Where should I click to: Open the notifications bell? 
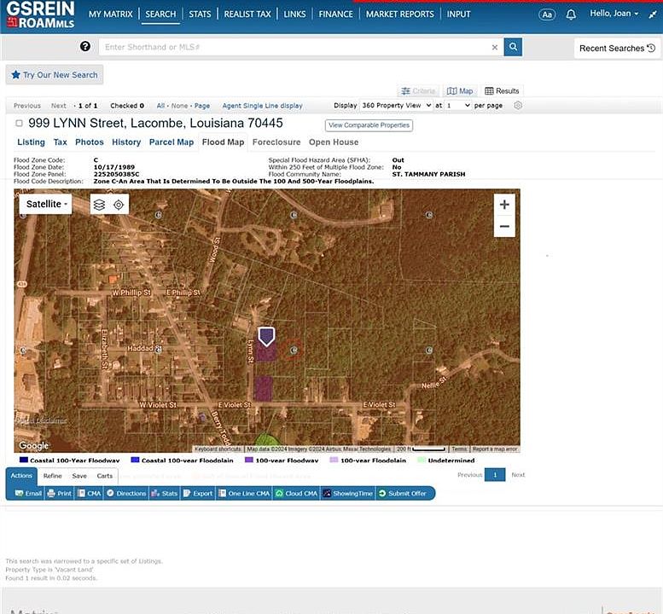[571, 14]
